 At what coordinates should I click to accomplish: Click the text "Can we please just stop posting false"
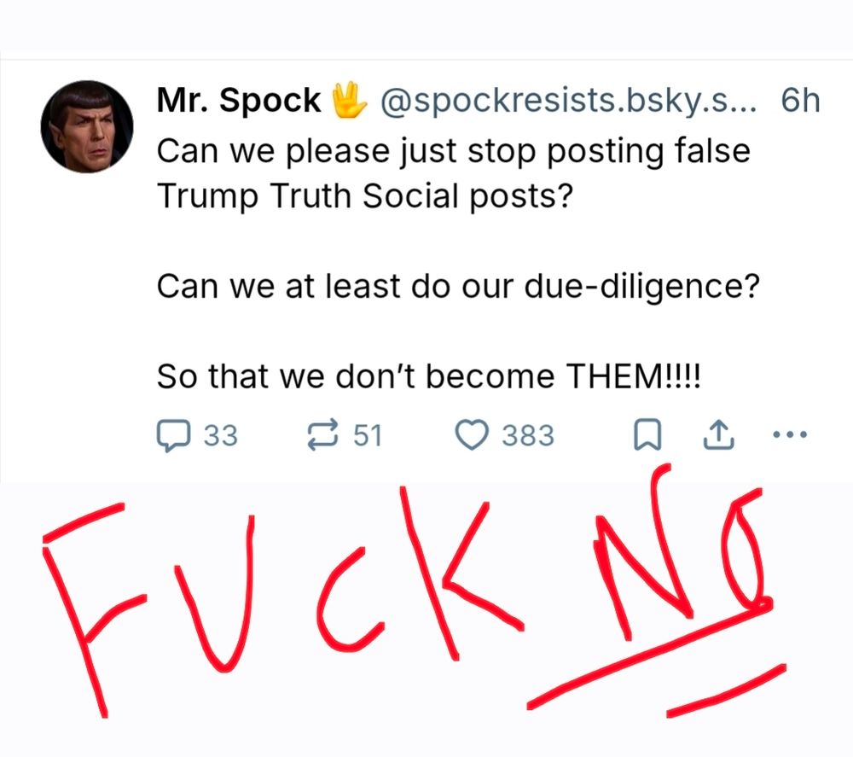click(x=453, y=150)
